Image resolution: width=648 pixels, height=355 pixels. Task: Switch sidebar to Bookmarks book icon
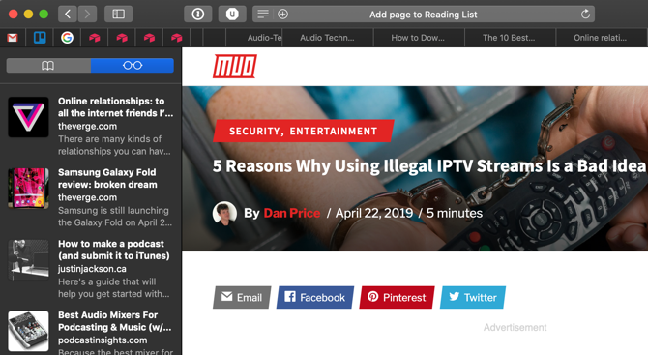coord(48,66)
